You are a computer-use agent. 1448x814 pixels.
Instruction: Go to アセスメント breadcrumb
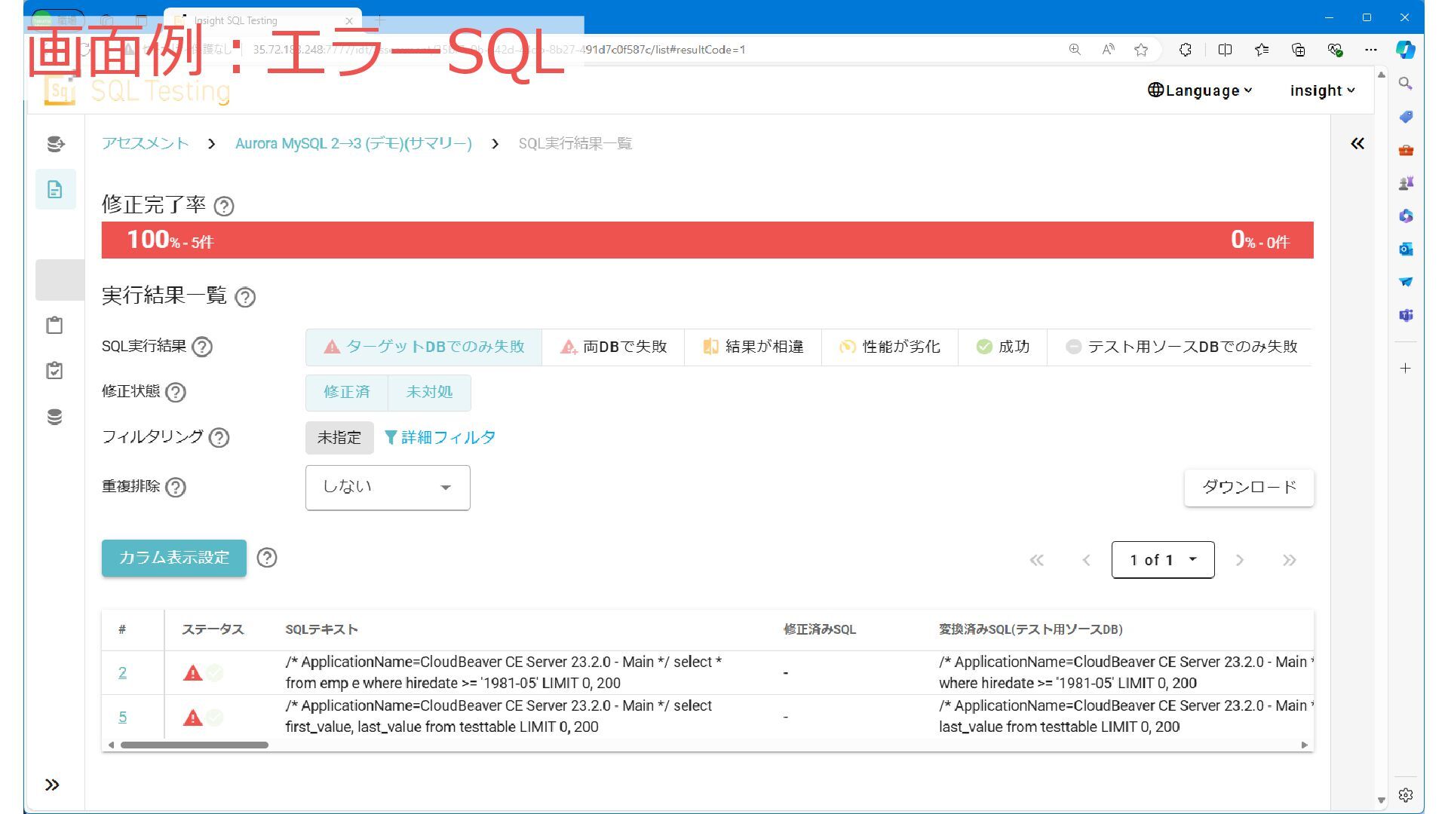[146, 143]
